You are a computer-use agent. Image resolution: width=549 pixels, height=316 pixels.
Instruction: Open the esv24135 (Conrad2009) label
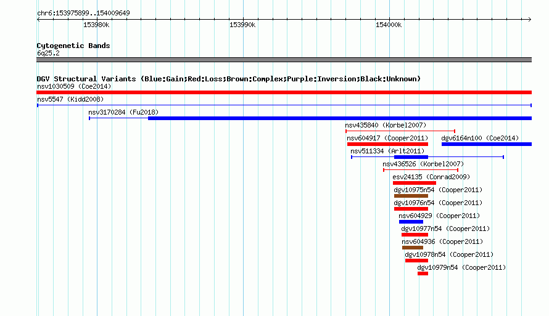431,177
